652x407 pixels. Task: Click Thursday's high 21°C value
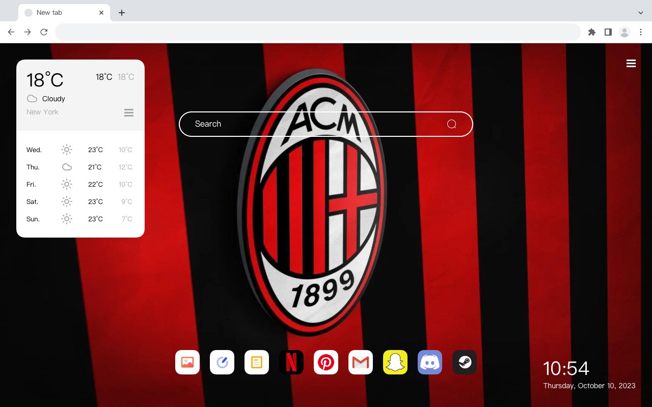[x=95, y=167]
